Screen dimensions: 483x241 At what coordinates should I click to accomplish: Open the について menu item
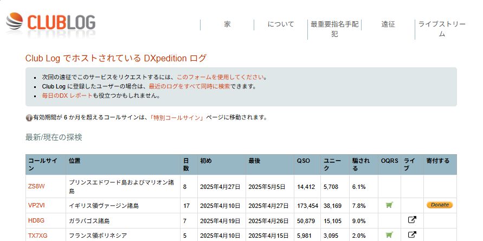[x=281, y=24]
